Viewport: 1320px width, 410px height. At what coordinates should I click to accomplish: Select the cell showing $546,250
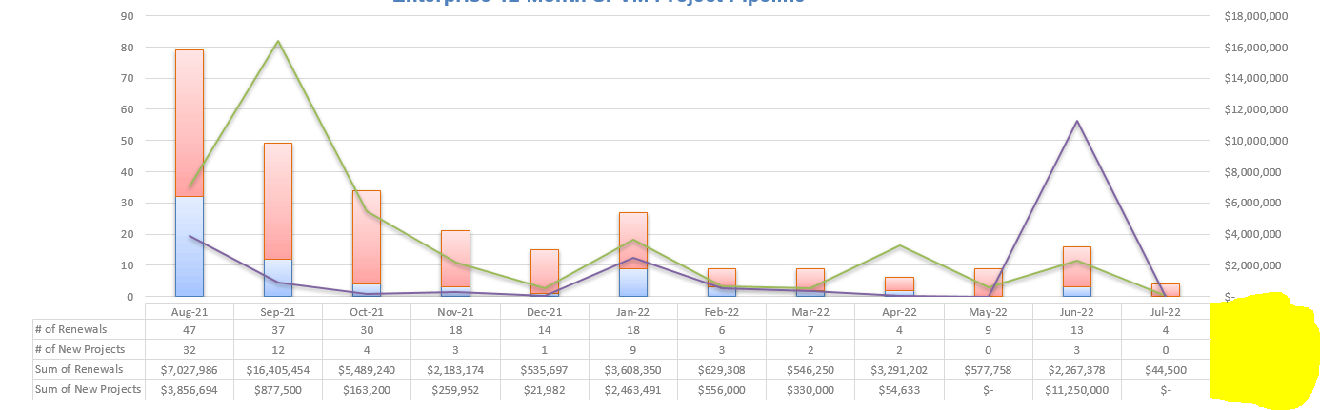click(810, 369)
